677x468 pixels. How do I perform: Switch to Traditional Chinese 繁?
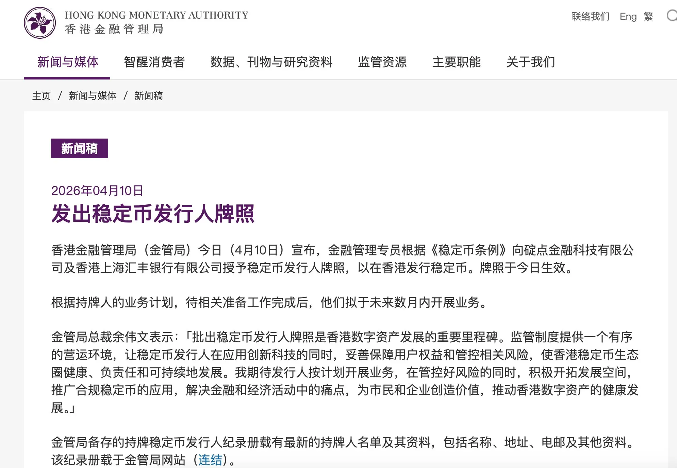648,16
